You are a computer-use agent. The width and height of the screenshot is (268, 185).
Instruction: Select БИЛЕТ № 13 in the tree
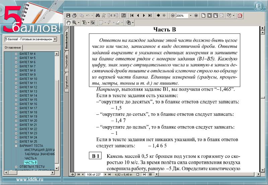coord(28,91)
